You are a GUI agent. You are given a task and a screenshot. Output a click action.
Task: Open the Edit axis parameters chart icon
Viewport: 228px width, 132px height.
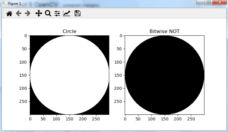66,13
